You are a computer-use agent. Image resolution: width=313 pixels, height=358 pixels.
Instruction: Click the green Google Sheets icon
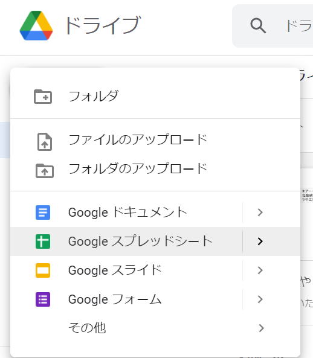point(43,241)
